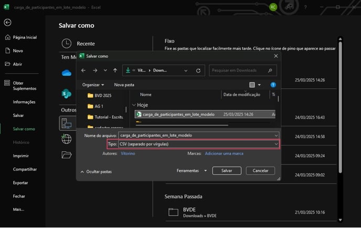361x228 pixels.
Task: Click the Recente clock icon
Action: point(67,44)
